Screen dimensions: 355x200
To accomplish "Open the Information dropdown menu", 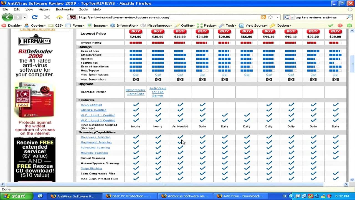I will point(124,25).
